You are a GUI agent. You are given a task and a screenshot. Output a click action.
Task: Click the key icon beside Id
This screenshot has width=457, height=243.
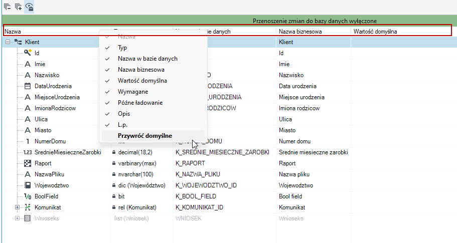28,53
